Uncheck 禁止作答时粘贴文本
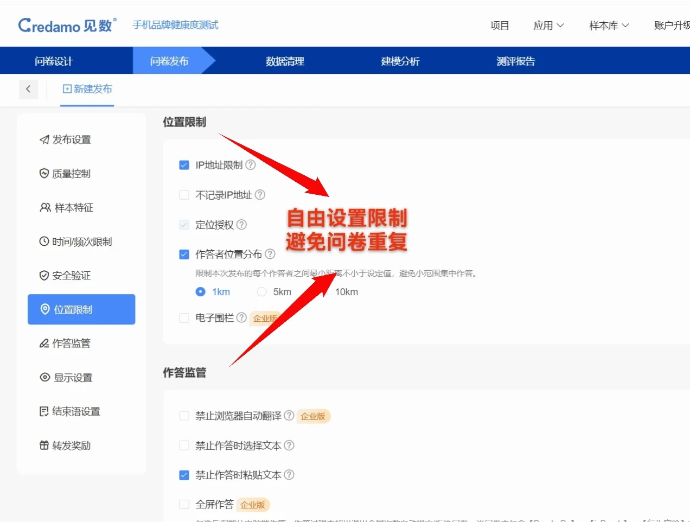The image size is (690, 522). pos(184,475)
